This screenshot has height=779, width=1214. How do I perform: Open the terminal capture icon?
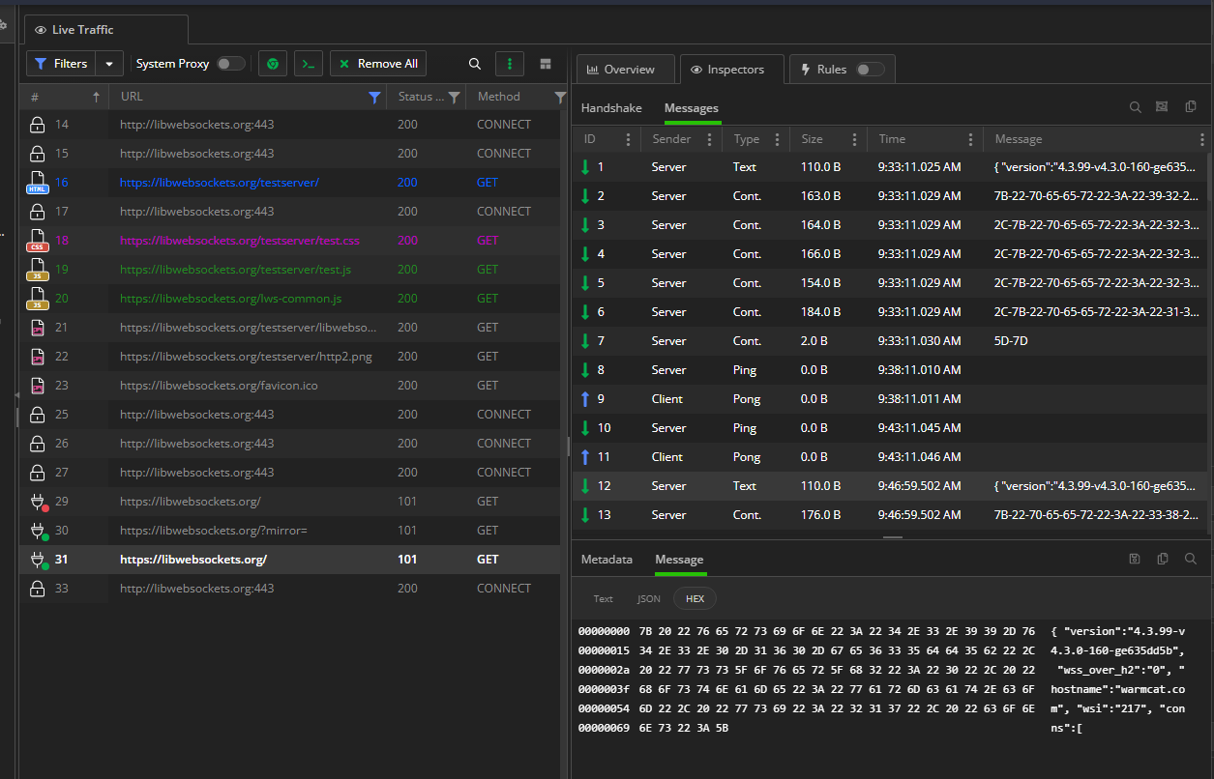coord(308,64)
